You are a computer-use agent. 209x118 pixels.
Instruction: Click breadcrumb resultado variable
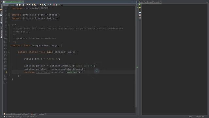click(x=41, y=114)
